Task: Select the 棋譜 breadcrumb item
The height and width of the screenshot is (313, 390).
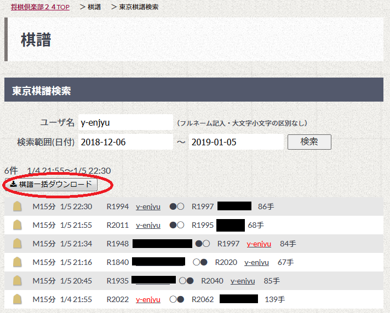Action: click(94, 7)
